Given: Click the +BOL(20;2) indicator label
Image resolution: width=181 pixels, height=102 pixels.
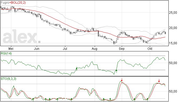Looking at the screenshot, I should point(17,3).
